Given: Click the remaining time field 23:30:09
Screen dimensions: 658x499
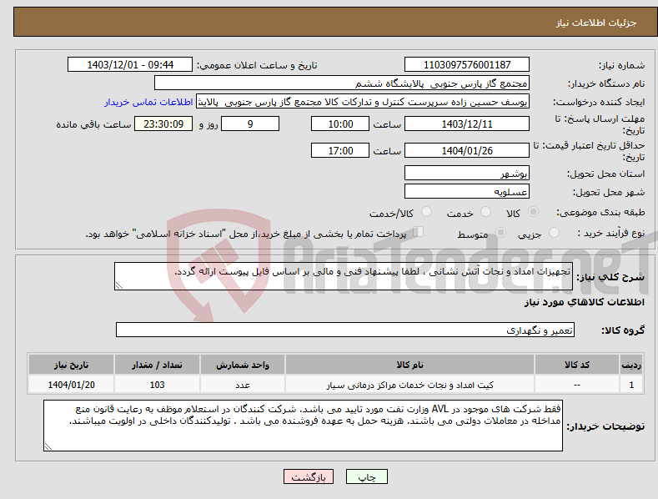Looking at the screenshot, I should pos(163,123).
